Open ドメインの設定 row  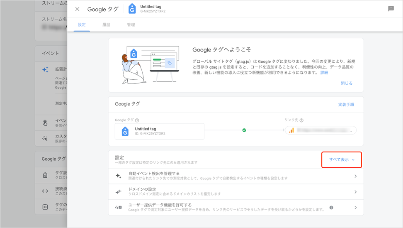coord(236,192)
